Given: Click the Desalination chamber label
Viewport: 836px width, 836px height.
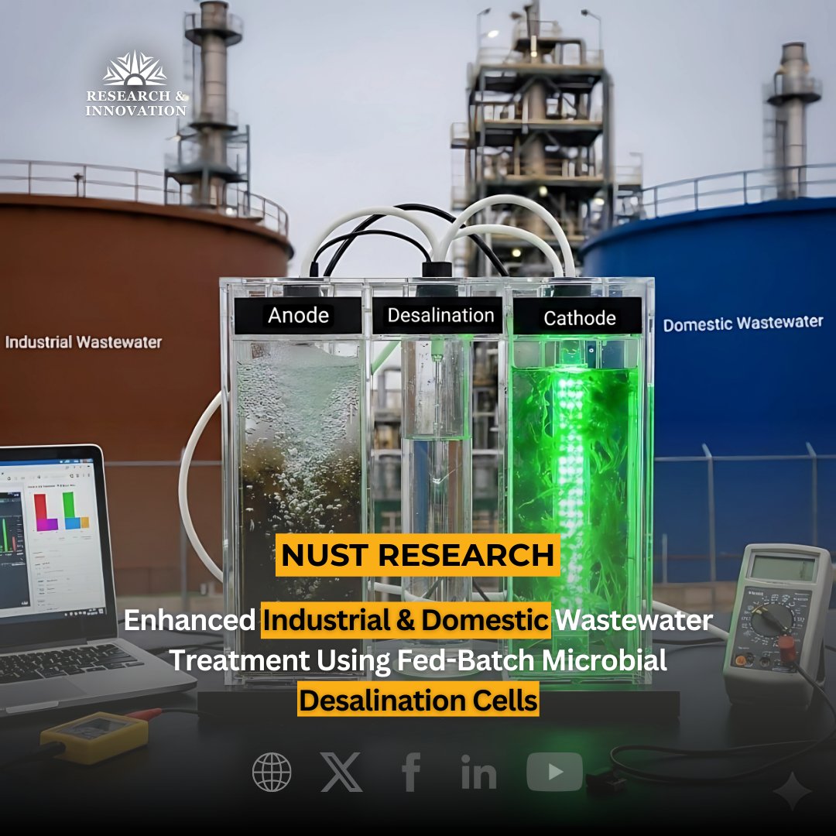Looking at the screenshot, I should (440, 315).
